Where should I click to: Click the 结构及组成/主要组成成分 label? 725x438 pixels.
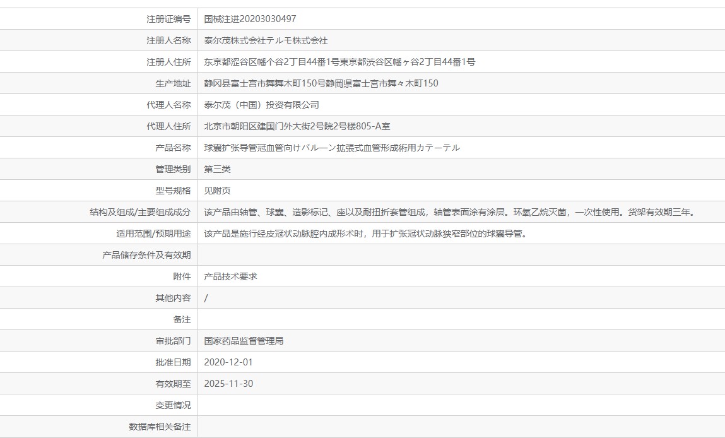140,212
